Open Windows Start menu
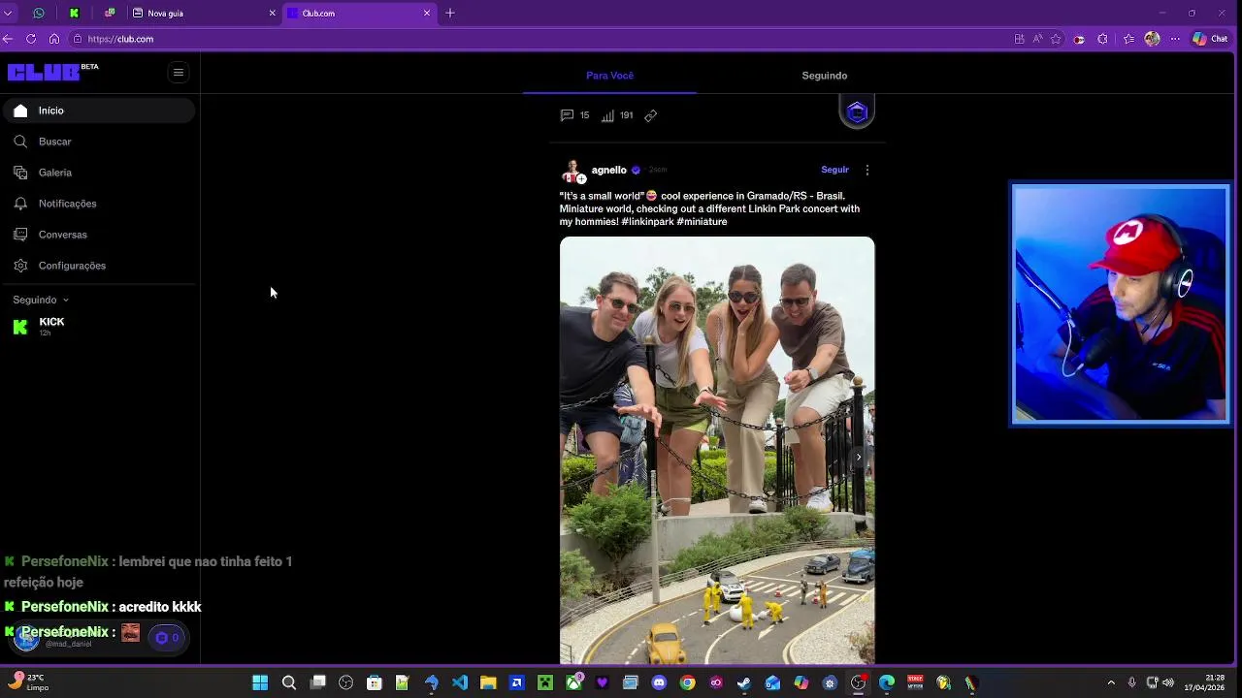 click(260, 682)
